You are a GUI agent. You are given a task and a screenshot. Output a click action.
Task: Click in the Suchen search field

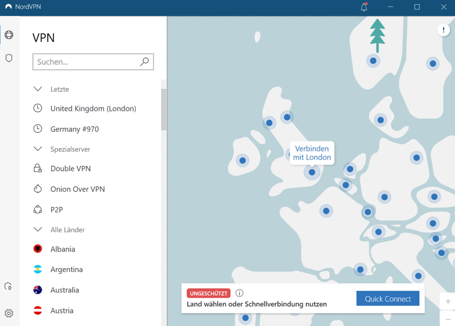[x=85, y=62]
